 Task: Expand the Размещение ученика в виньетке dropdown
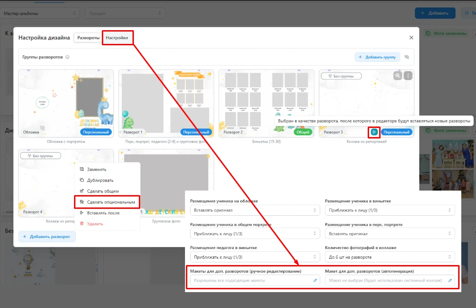pos(390,210)
